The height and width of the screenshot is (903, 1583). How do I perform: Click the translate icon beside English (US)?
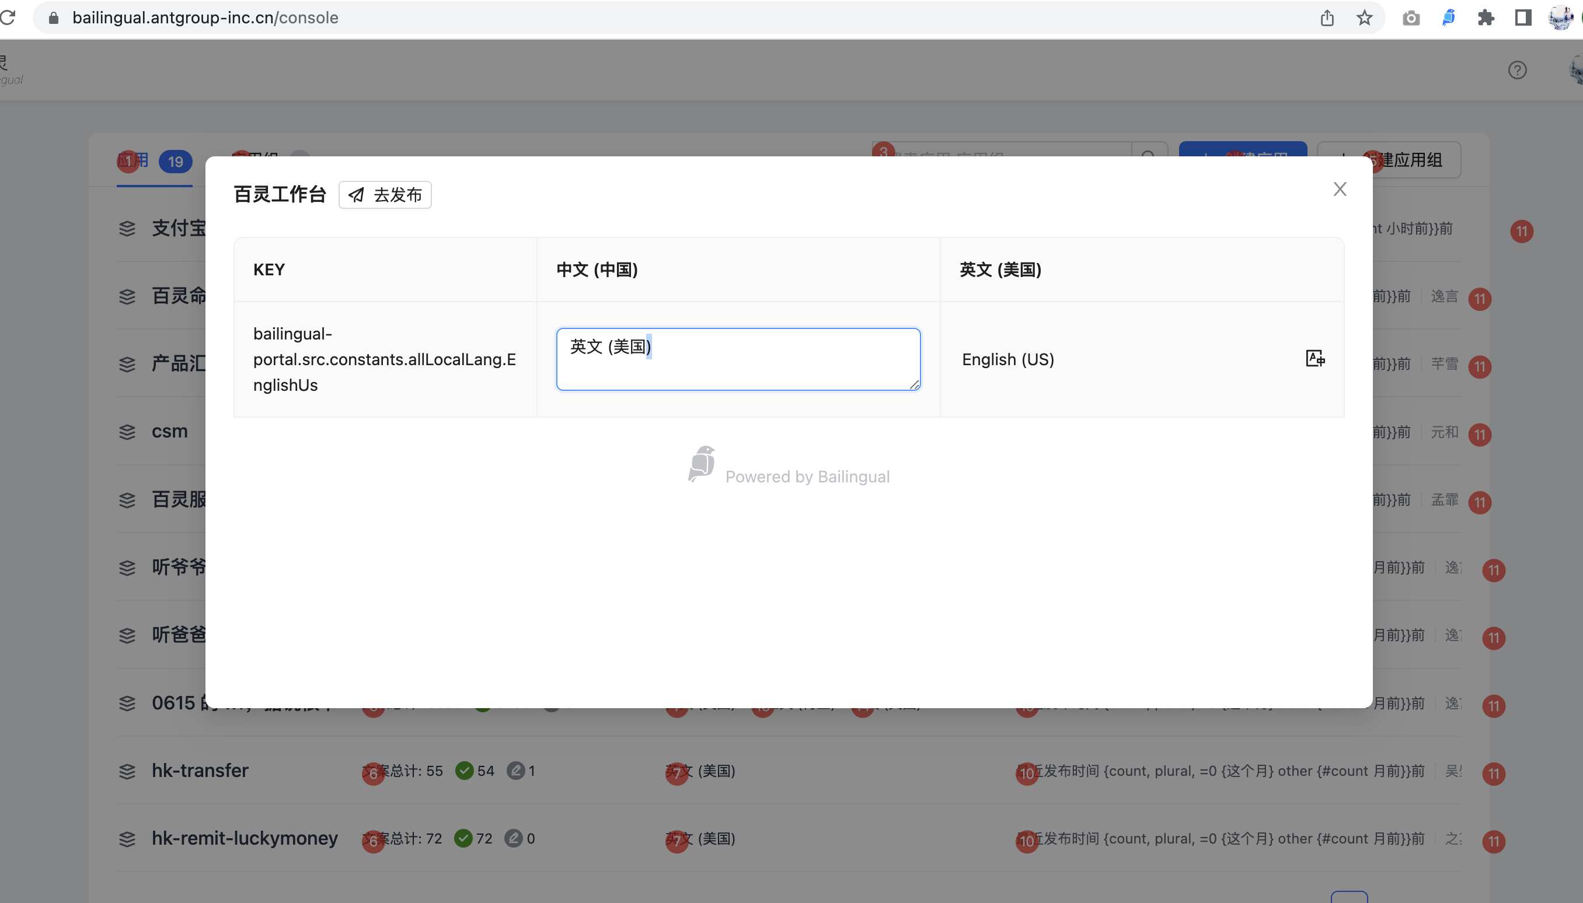tap(1314, 359)
